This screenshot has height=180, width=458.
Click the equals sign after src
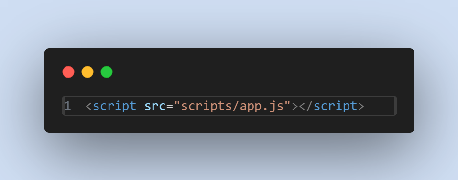(x=170, y=106)
